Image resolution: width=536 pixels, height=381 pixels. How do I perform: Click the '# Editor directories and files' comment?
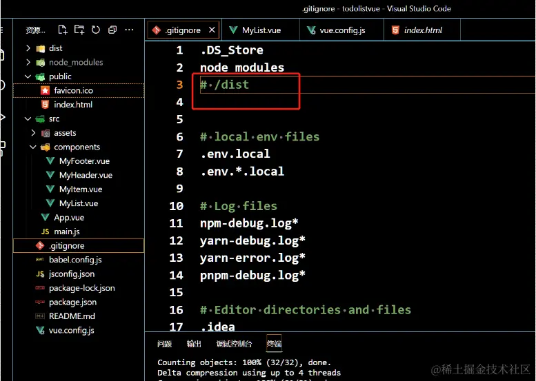(x=306, y=309)
